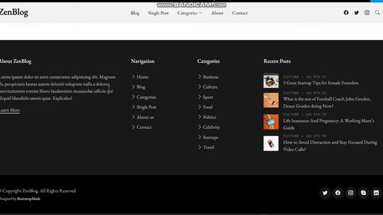Viewport: 383px width, 215px height.
Task: Open LinkedIn circle icon in footer
Action: 376,193
